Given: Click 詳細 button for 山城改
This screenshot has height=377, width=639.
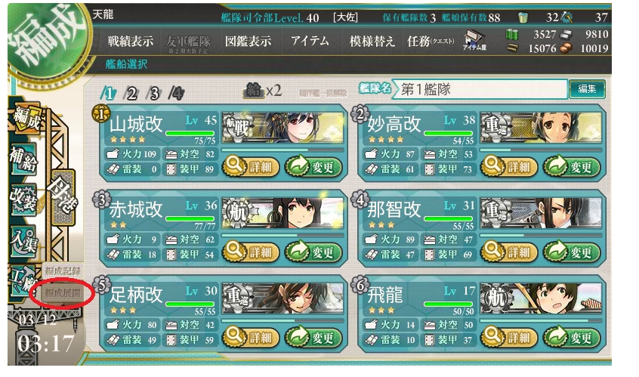Looking at the screenshot, I should coord(251,167).
